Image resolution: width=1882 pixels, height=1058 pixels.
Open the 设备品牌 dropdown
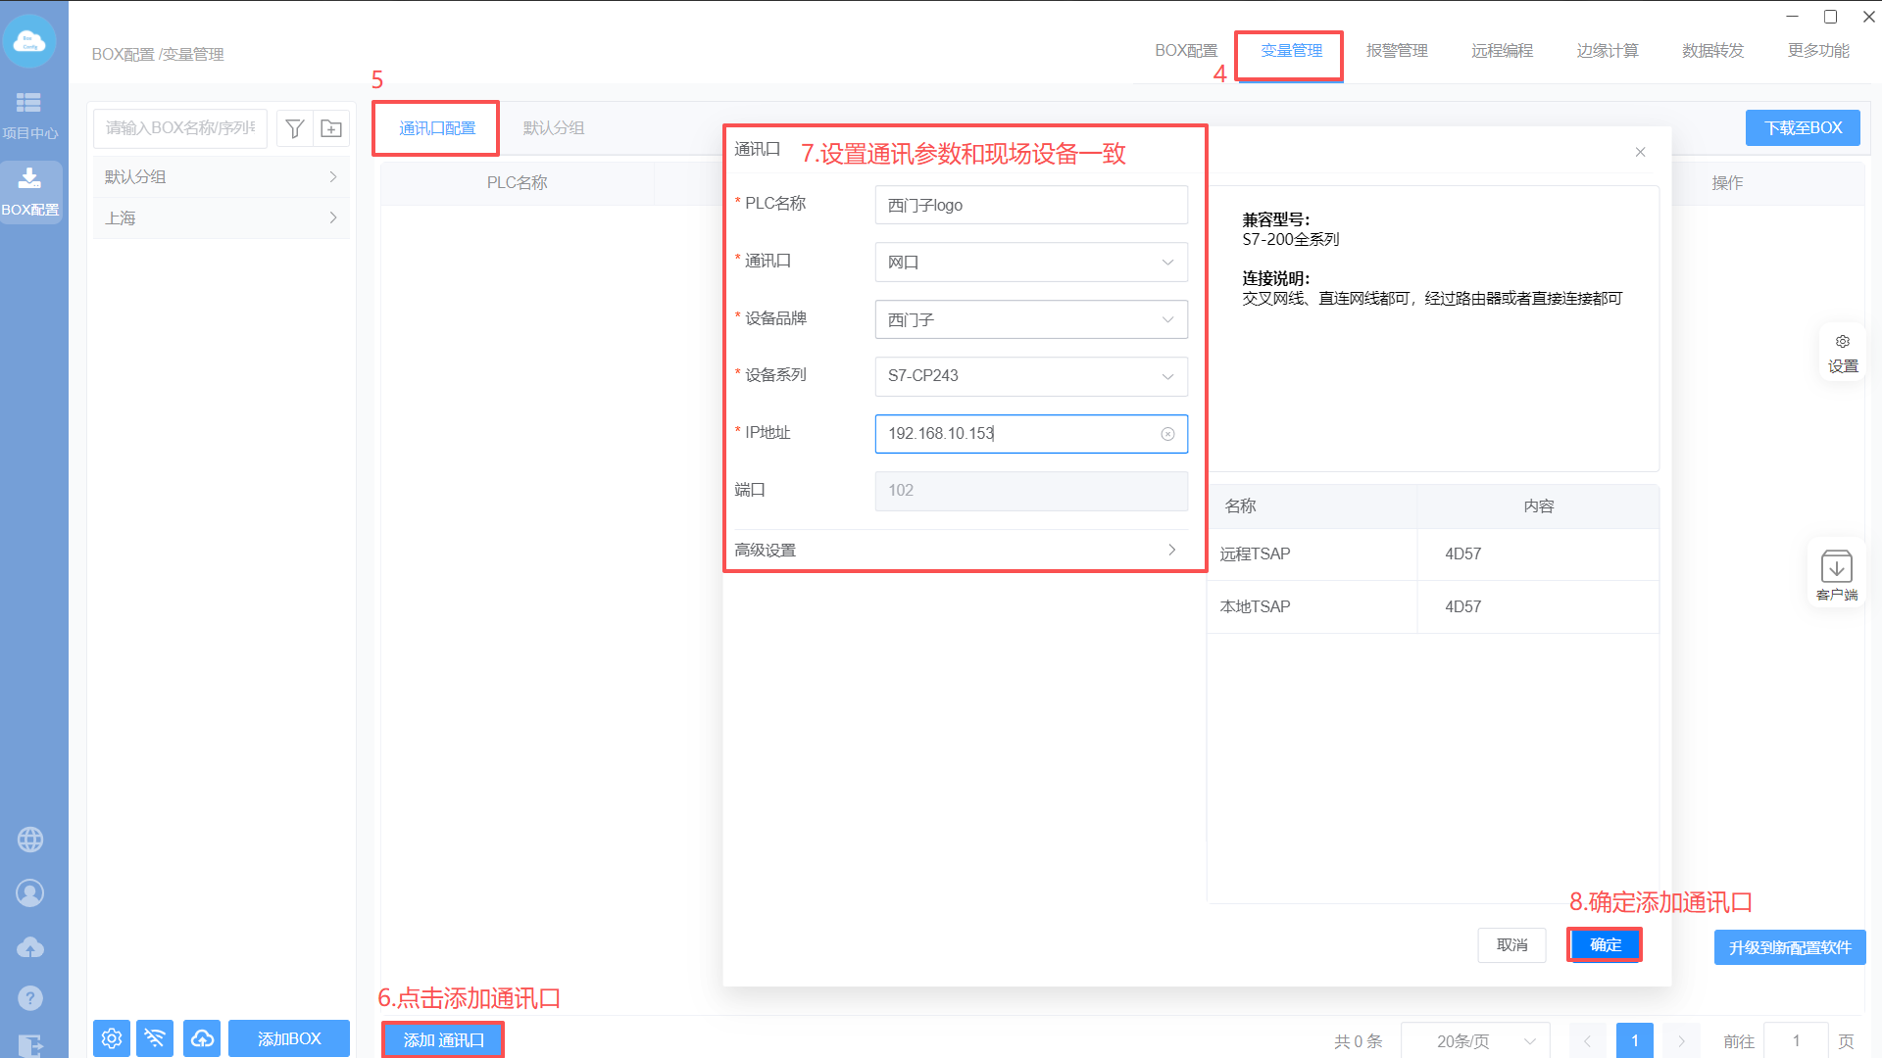1030,319
